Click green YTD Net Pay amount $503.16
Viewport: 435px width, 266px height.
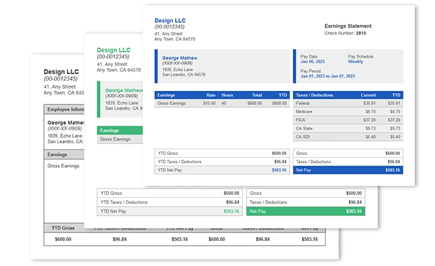tap(231, 211)
